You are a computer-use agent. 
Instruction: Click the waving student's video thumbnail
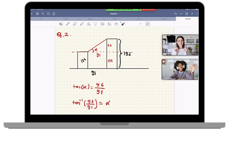point(180,69)
